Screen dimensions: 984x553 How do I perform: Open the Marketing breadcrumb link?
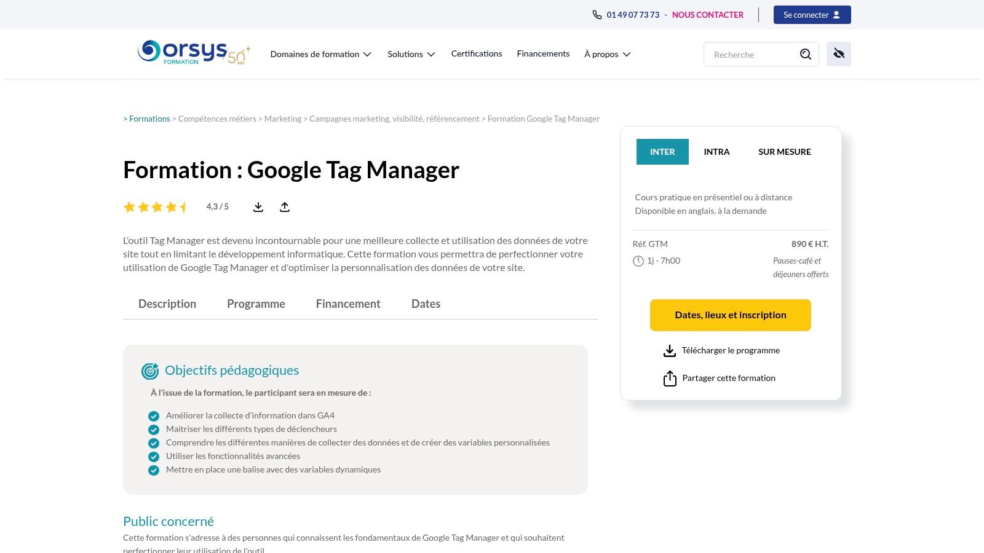(x=283, y=119)
